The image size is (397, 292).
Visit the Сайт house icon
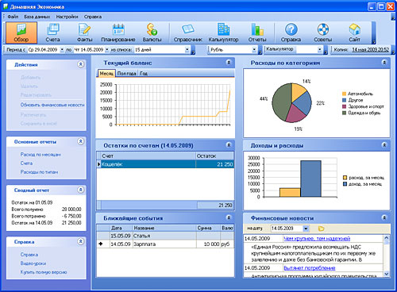354,33
